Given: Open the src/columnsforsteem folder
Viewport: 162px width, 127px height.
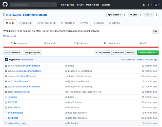Looking at the screenshot, I should (18, 82).
